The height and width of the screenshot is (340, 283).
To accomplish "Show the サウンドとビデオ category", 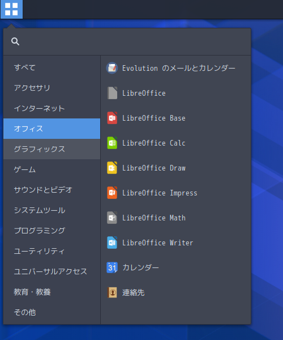I will (52, 190).
